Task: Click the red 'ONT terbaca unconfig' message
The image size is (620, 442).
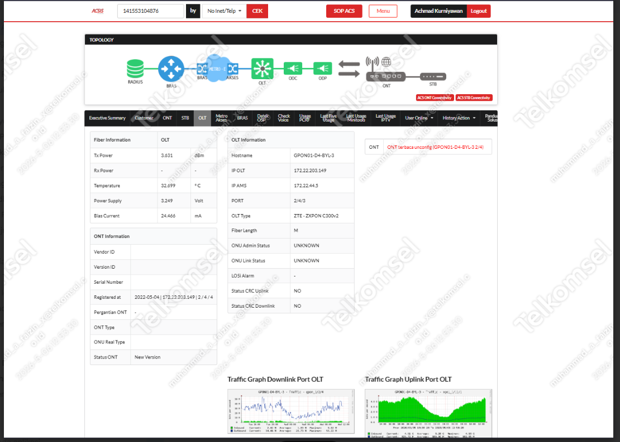Action: tap(435, 147)
